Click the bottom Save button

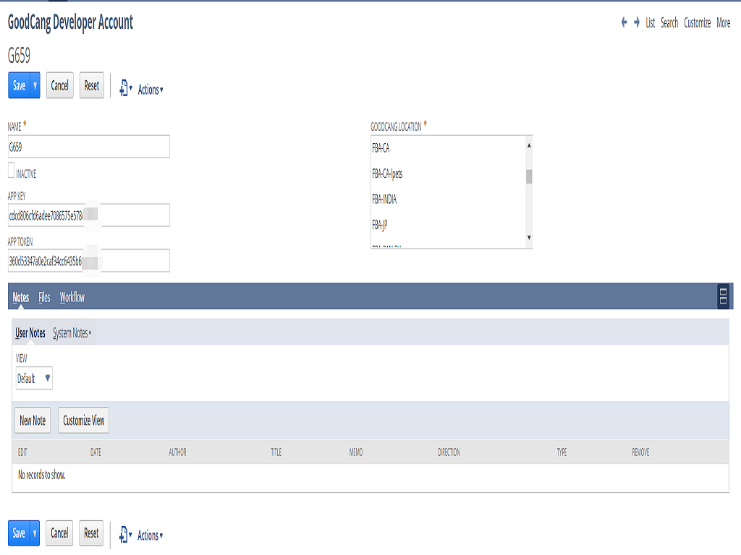coord(19,533)
